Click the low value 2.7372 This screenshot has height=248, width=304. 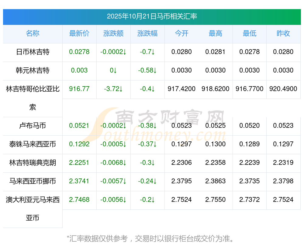tap(250, 200)
